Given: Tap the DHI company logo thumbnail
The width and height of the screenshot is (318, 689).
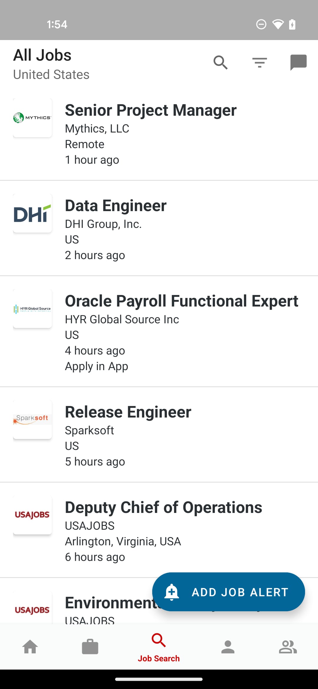Looking at the screenshot, I should (x=32, y=213).
